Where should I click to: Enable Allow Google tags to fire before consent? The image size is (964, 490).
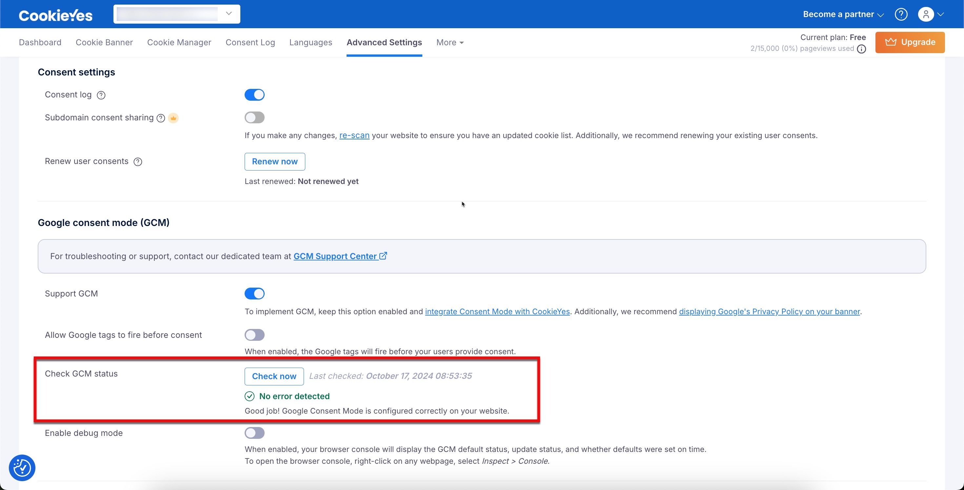point(254,335)
